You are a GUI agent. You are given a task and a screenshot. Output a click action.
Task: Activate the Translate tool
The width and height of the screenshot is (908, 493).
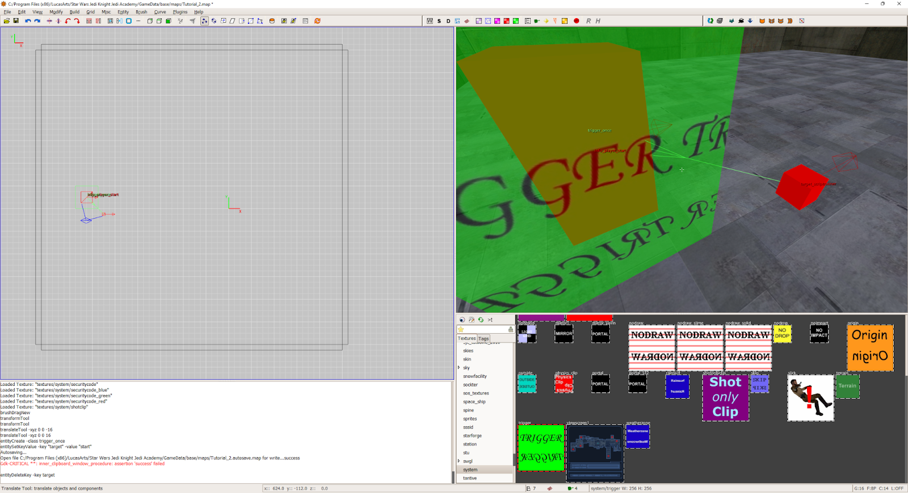point(204,21)
